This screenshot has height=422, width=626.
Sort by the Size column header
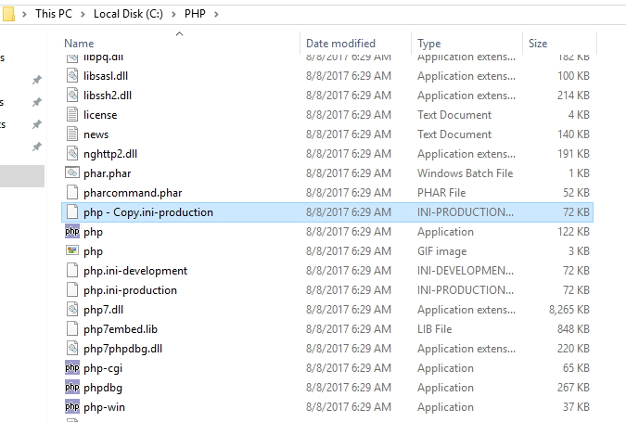[x=538, y=43]
